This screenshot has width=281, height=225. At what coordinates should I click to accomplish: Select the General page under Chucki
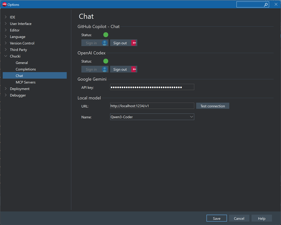coord(21,63)
